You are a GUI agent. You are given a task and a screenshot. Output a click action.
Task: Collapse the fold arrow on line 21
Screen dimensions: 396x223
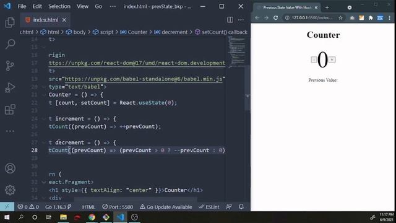tap(44, 95)
